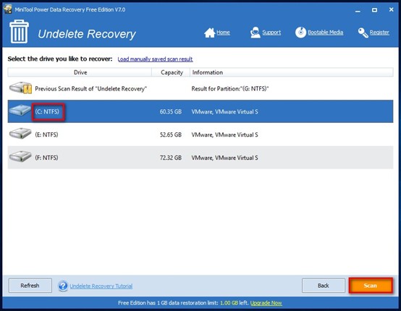Open the Register link
Image resolution: width=401 pixels, height=311 pixels.
[379, 33]
